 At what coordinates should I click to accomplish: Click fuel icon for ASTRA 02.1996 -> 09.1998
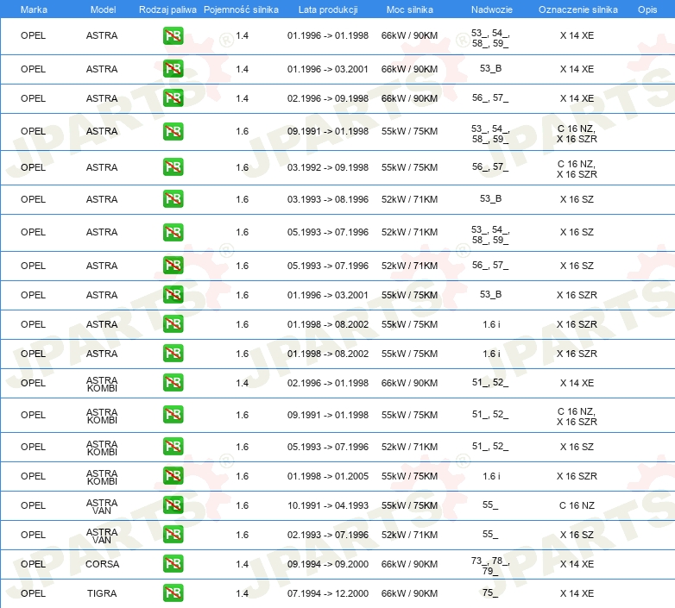pyautogui.click(x=173, y=98)
